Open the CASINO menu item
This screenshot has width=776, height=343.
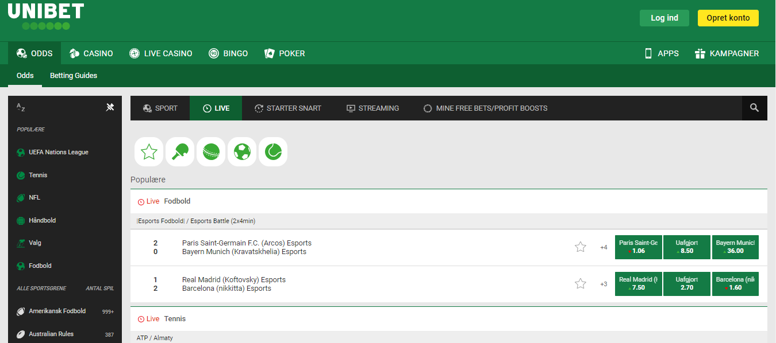tap(91, 53)
